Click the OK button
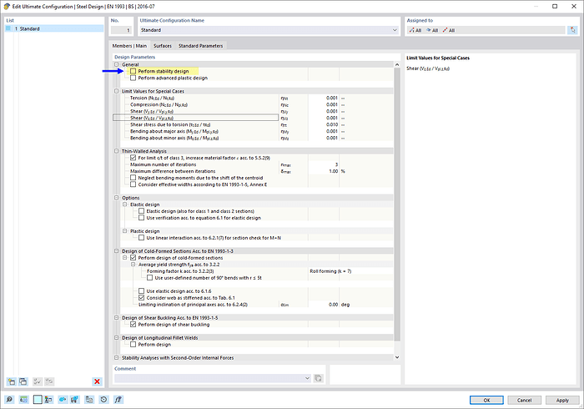Screen dimensions: 584x409 (475, 400)
